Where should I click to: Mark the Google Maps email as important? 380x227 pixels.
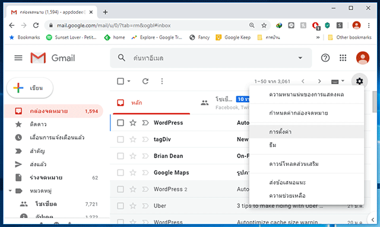pos(145,173)
